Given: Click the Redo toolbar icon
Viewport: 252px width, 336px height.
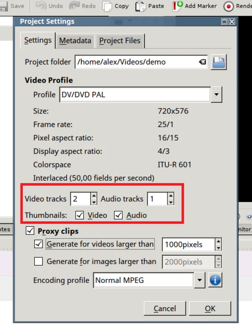Looking at the screenshot, I should click(x=74, y=6).
